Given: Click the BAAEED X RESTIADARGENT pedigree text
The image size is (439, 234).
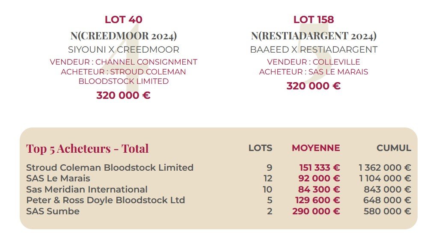Looking at the screenshot, I should [x=314, y=50].
